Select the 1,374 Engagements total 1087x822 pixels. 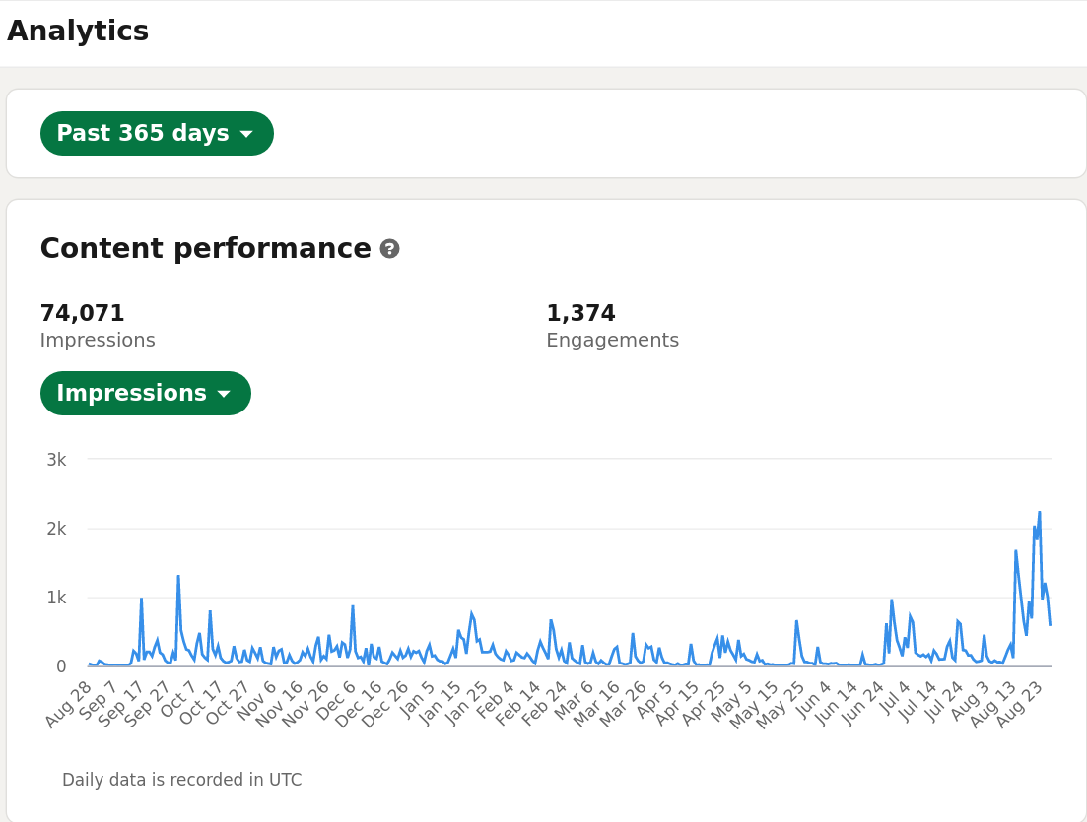click(580, 313)
